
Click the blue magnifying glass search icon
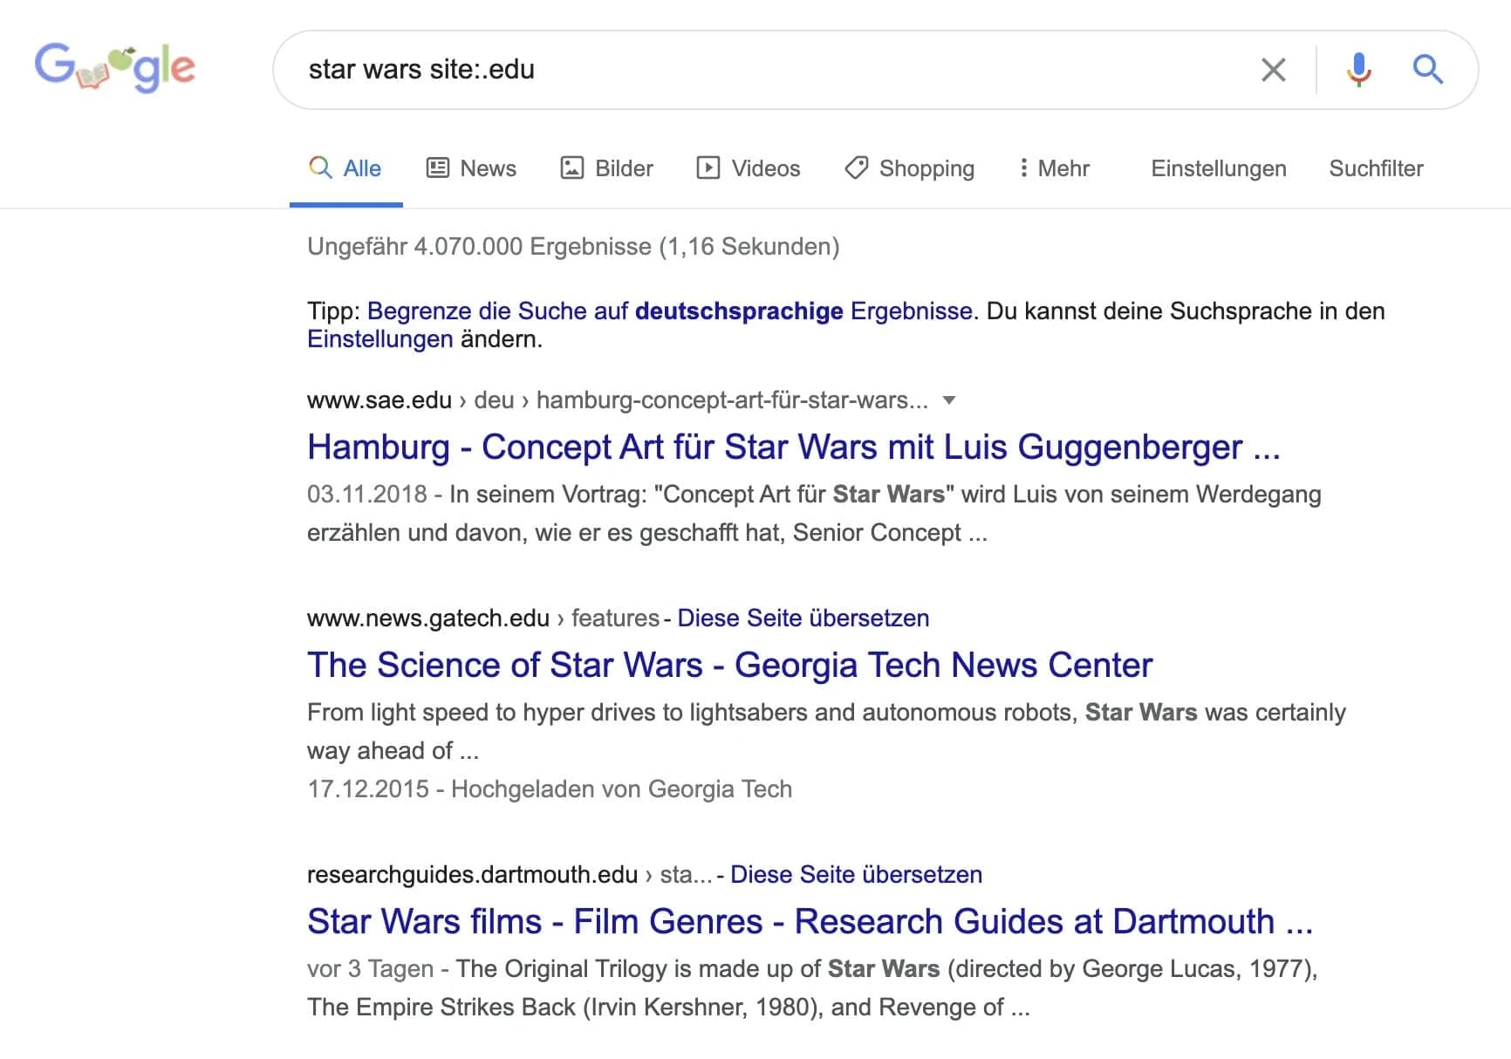[1427, 70]
